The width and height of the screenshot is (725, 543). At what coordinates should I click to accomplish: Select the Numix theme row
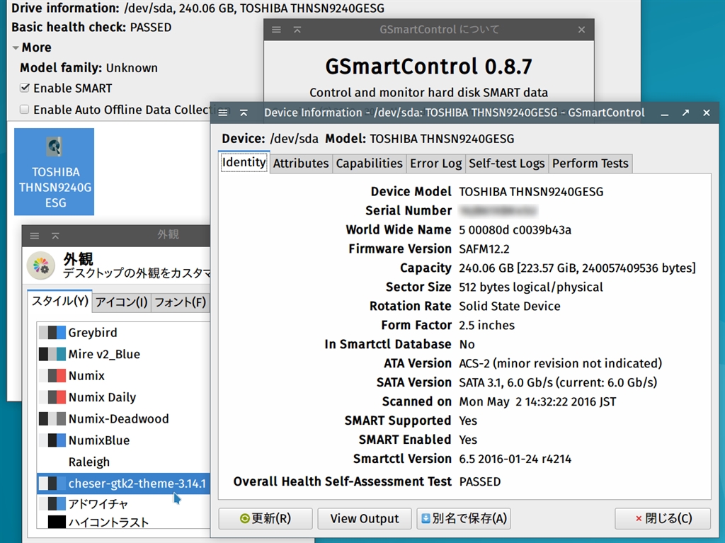click(x=123, y=375)
